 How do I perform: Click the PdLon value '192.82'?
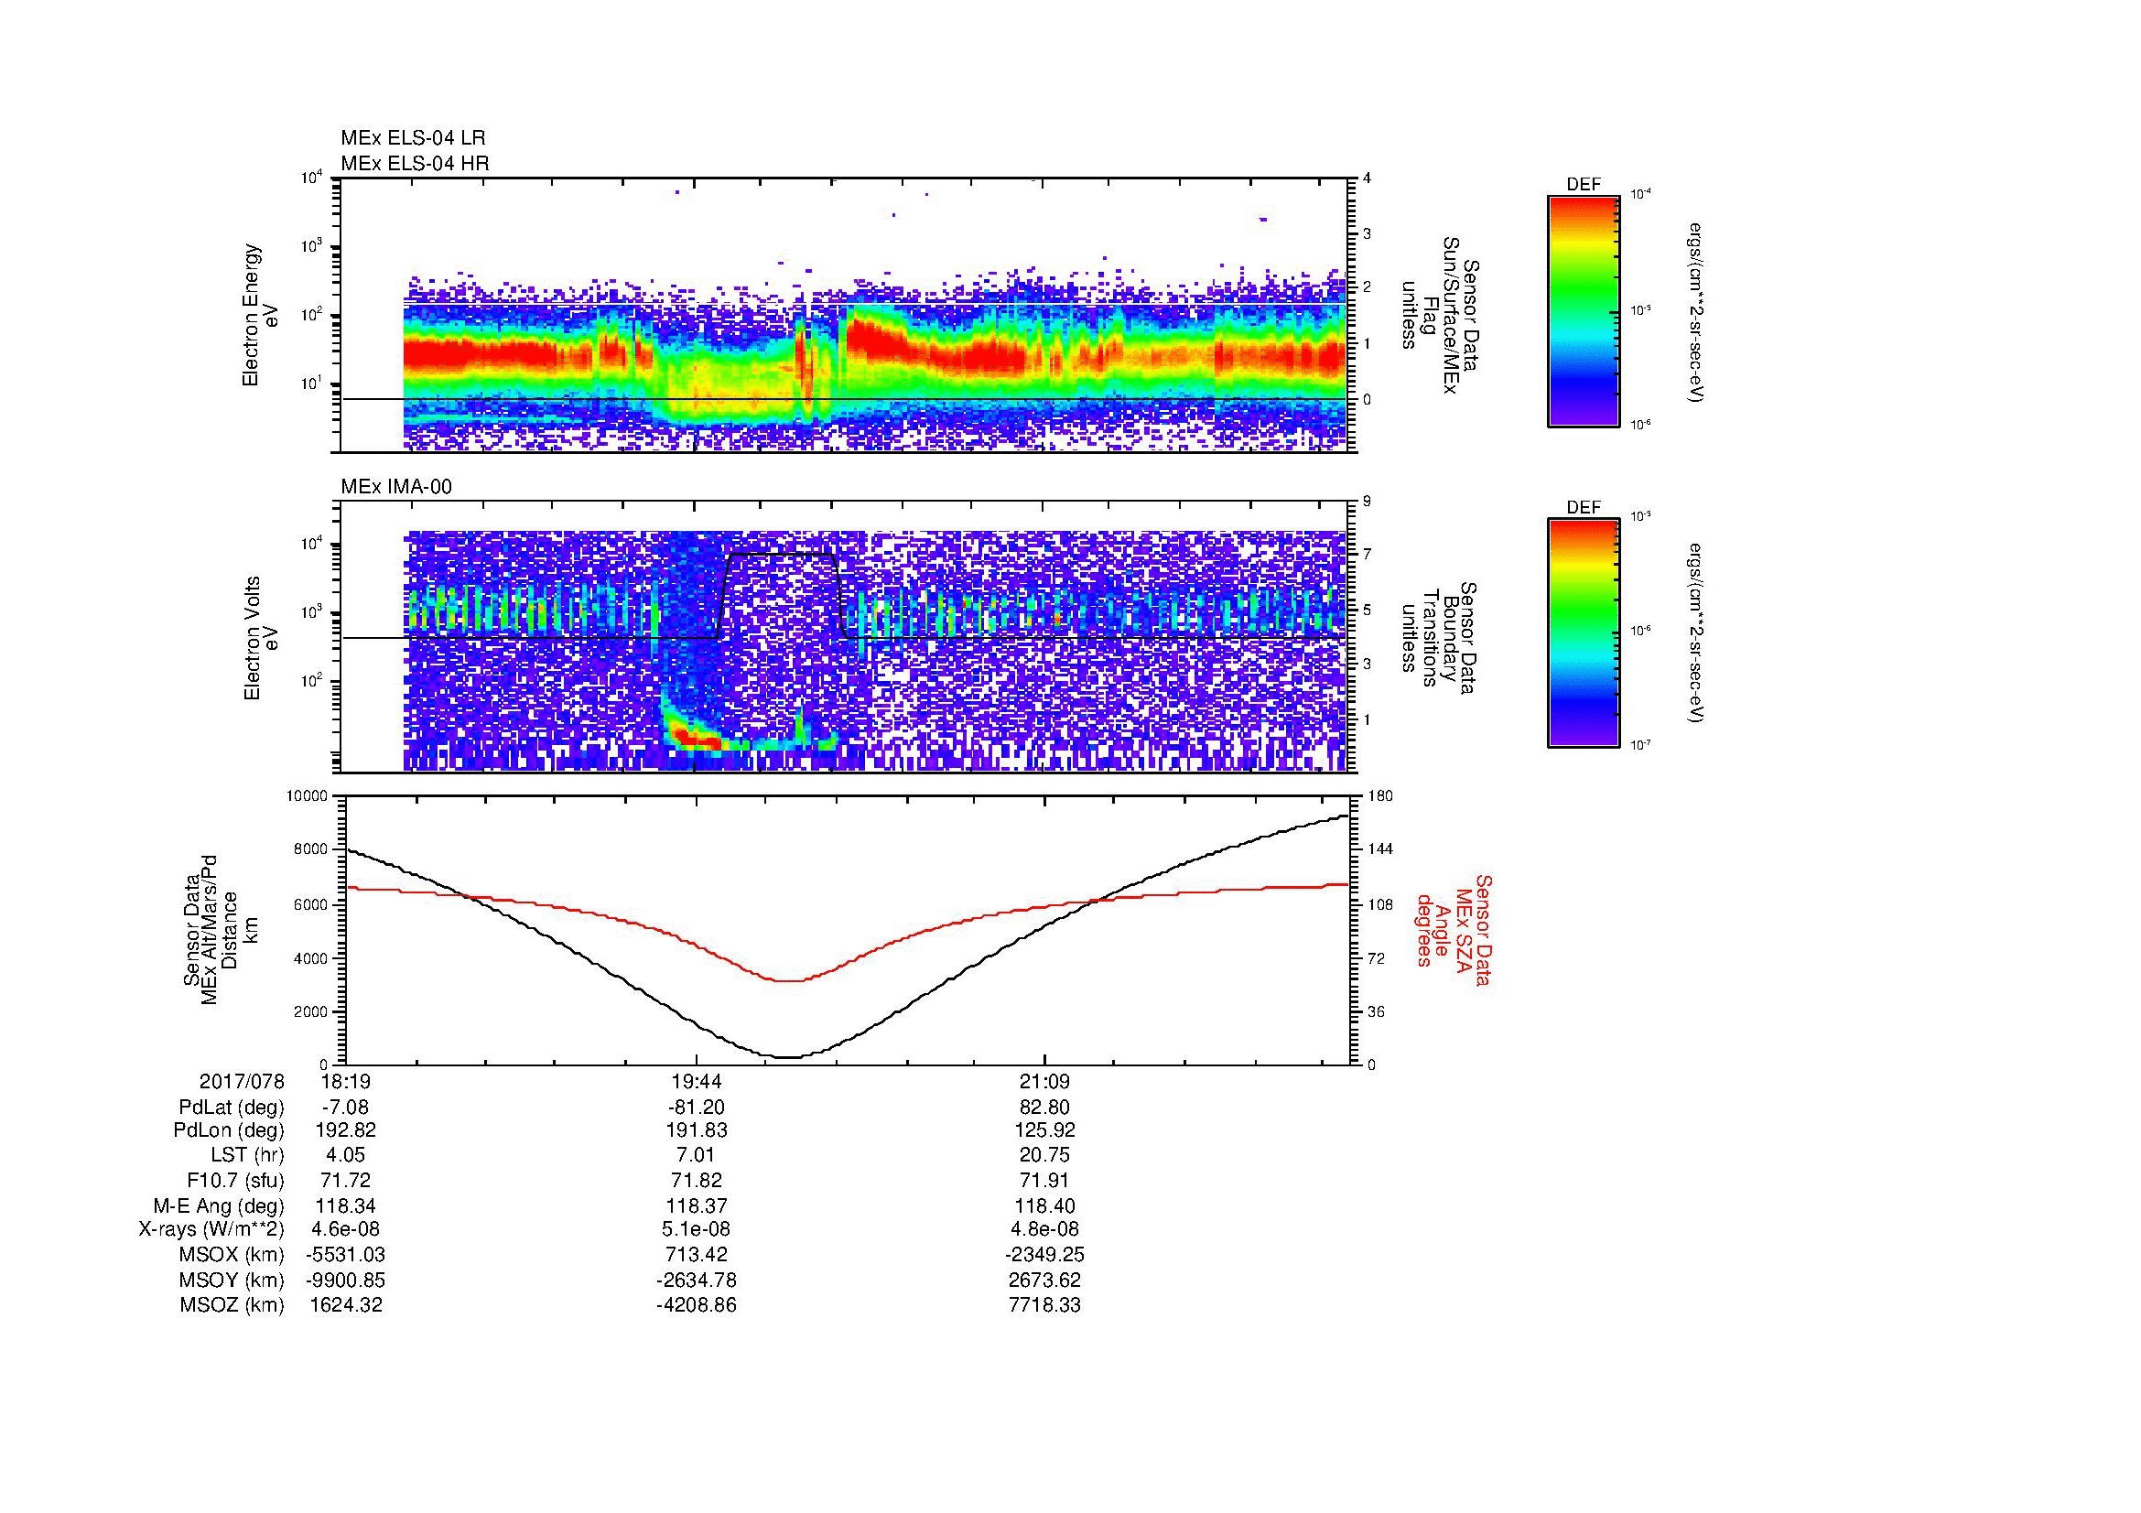346,1130
